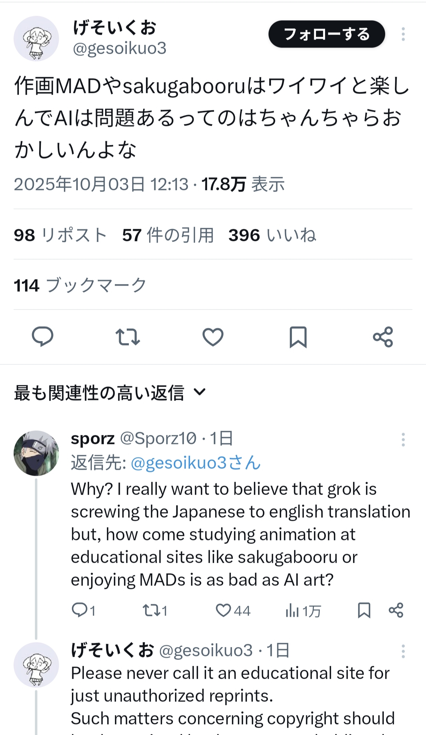View the 57 件の引用 quotes list
This screenshot has width=426, height=735.
168,235
